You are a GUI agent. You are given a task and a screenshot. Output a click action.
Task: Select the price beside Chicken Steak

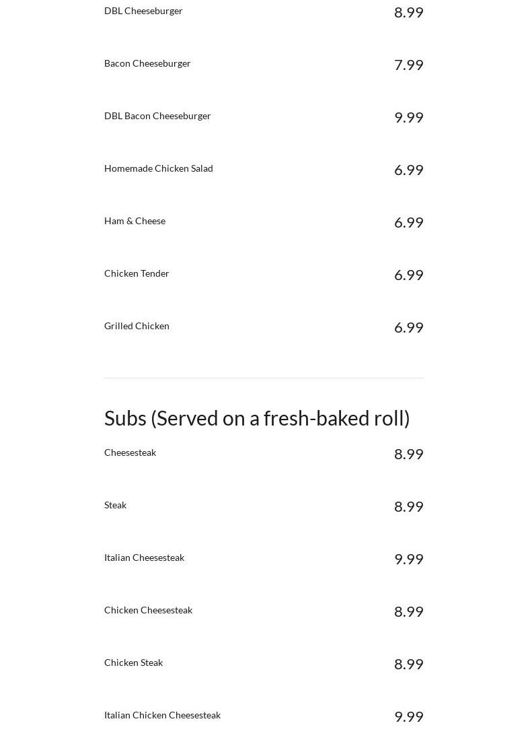click(408, 664)
